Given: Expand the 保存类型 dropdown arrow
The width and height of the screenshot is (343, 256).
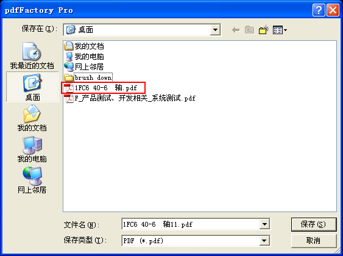Looking at the screenshot, I should coord(264,241).
